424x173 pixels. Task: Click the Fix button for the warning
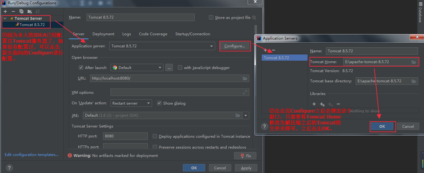[x=245, y=156]
